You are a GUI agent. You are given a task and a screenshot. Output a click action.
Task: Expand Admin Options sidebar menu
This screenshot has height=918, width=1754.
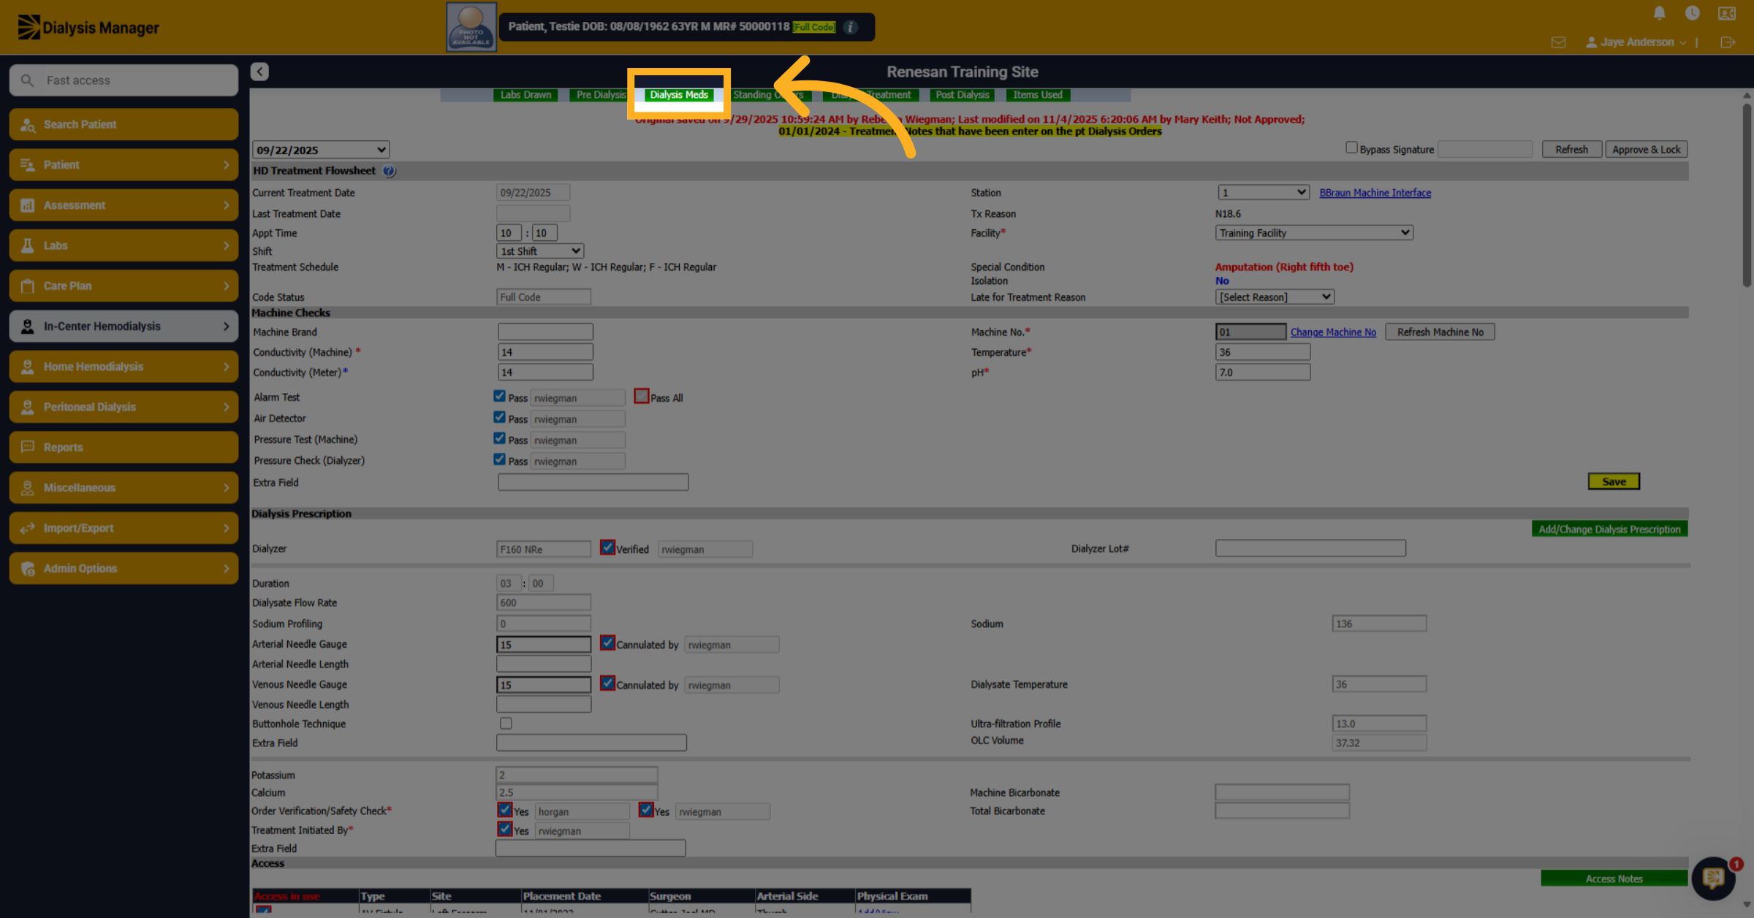point(124,568)
